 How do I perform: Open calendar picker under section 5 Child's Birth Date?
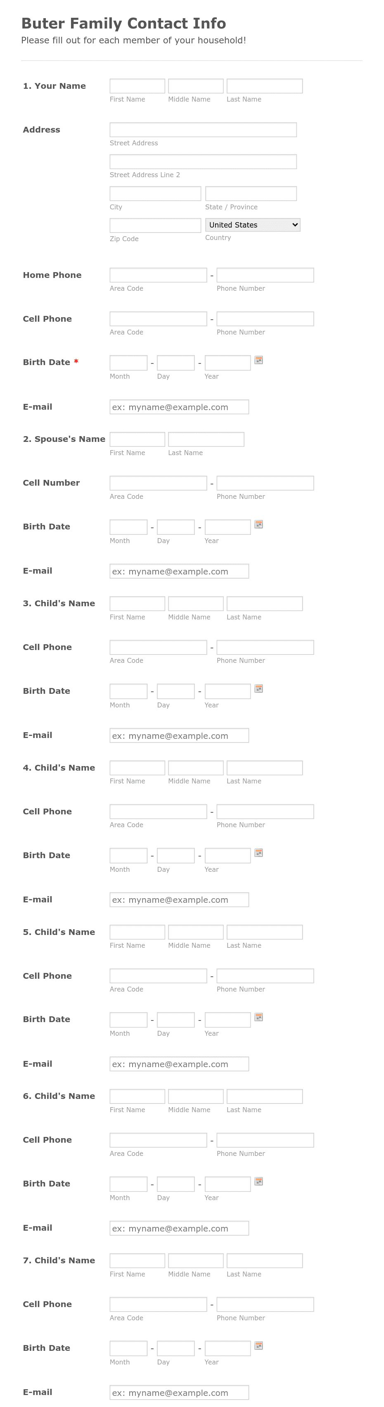pyautogui.click(x=258, y=1017)
